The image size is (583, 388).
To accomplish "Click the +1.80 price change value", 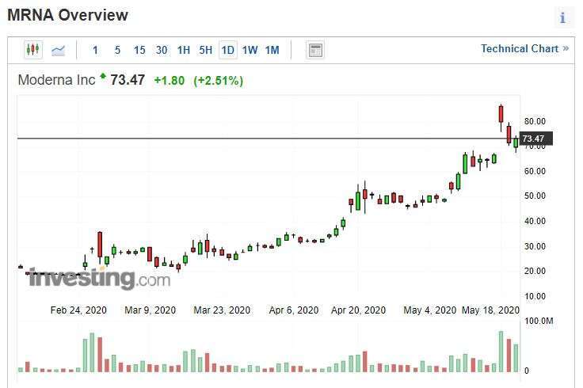I will tap(170, 81).
